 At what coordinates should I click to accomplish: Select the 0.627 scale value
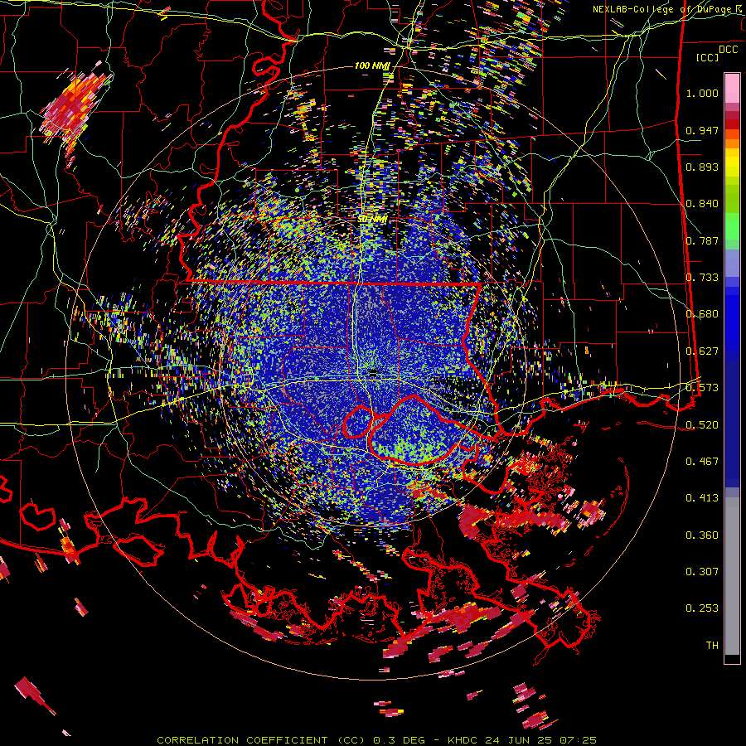tap(702, 351)
